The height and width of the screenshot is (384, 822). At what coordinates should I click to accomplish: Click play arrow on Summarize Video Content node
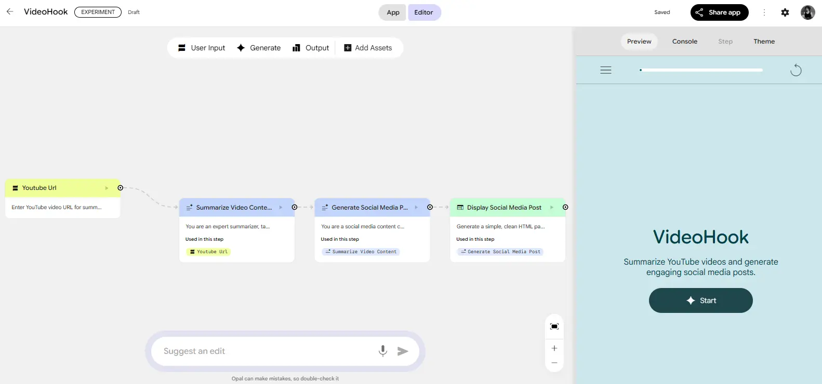pos(281,208)
